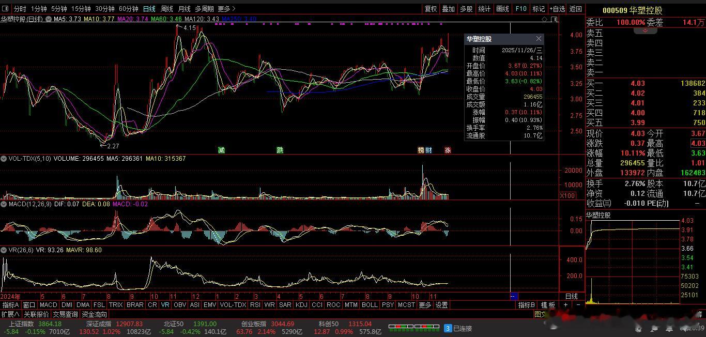Click the minus zoom button near 模板
Screen dimensions: 706x337
[578, 305]
